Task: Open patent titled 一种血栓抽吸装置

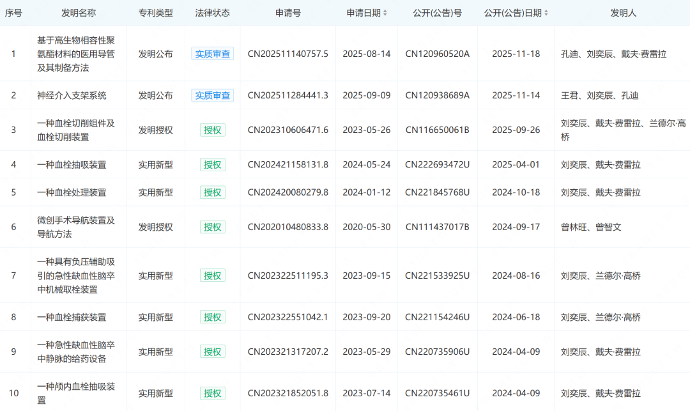Action: coord(72,164)
